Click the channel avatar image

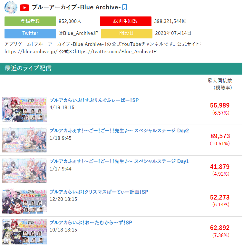pyautogui.click(x=11, y=7)
